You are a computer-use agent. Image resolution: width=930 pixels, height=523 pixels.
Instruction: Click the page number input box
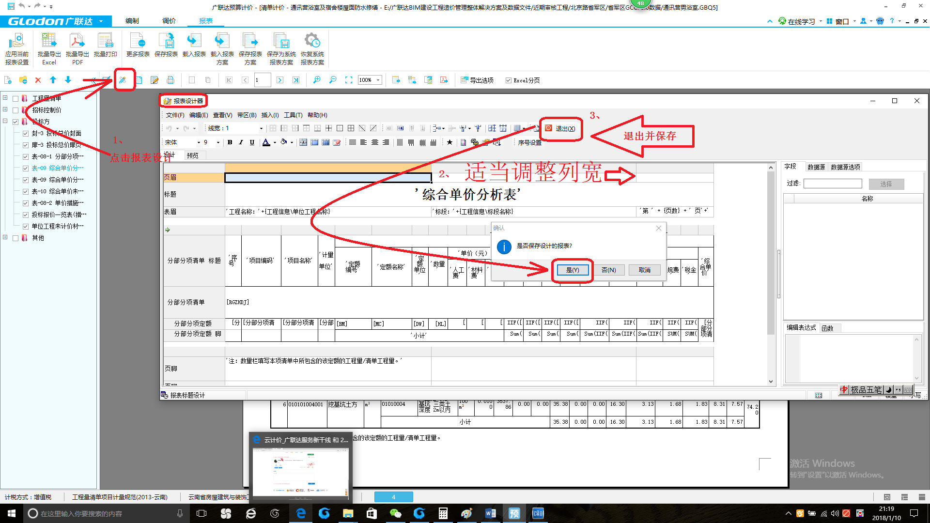click(263, 80)
